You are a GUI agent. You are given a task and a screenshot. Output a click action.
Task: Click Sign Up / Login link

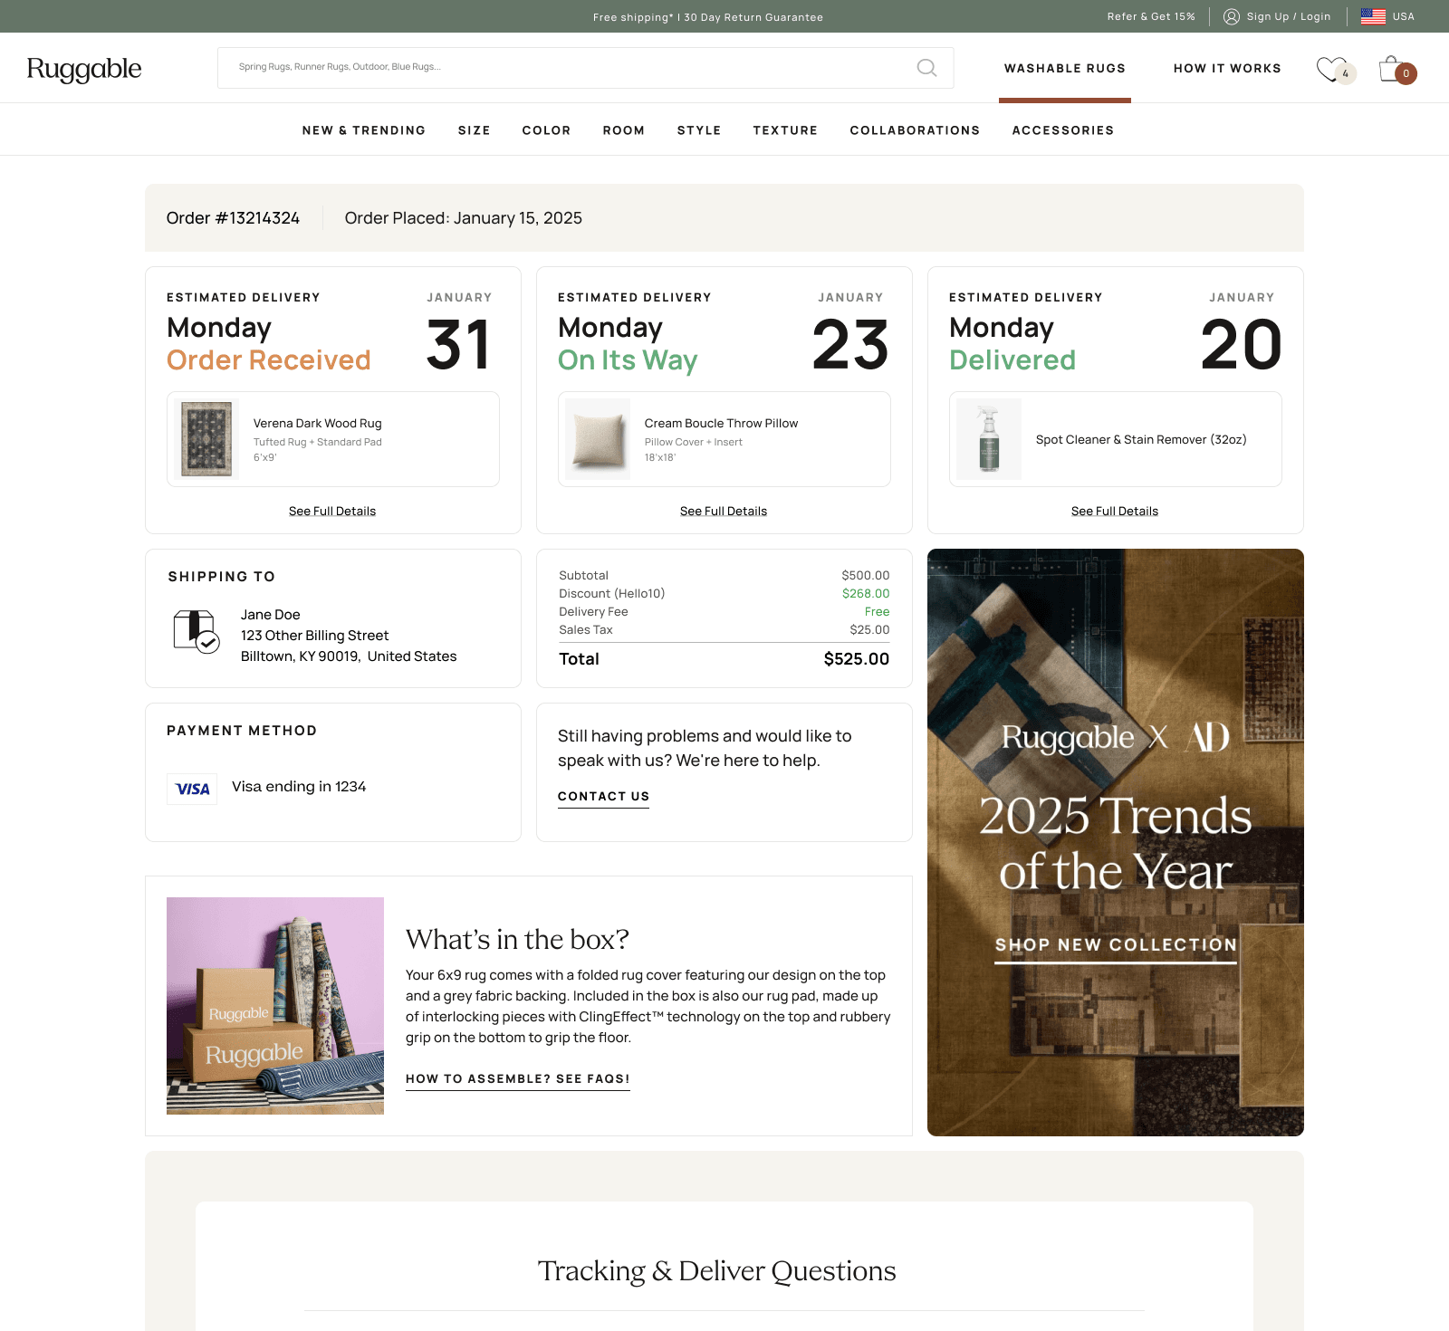pyautogui.click(x=1289, y=16)
